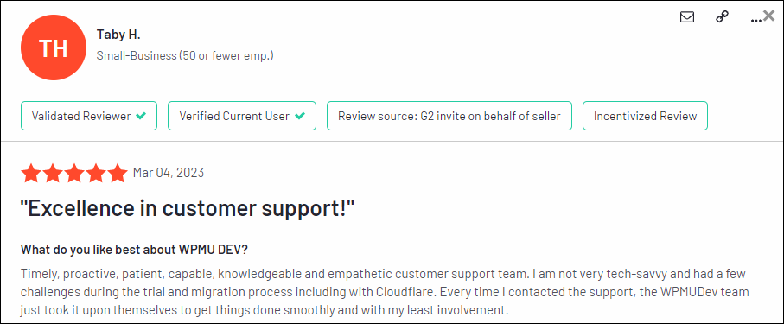Click the Review source G2 invite badge
Screen dimensions: 784x324
tap(449, 116)
